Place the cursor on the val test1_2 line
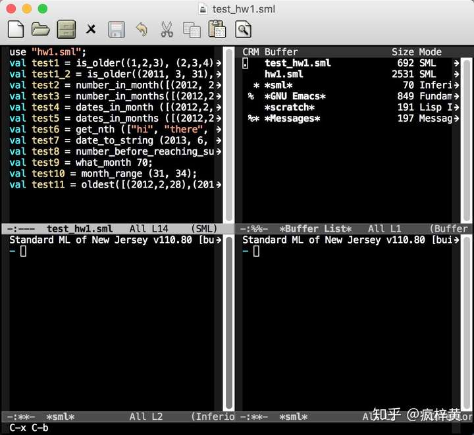474x435 pixels. point(115,74)
